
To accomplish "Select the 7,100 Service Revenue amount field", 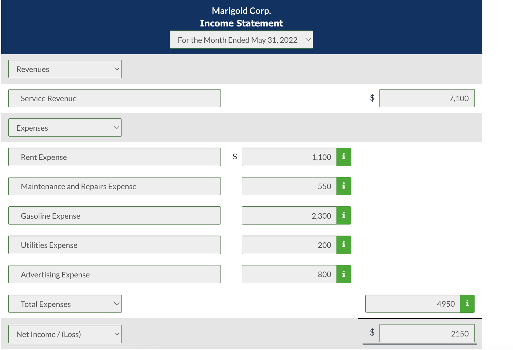I will tap(427, 98).
